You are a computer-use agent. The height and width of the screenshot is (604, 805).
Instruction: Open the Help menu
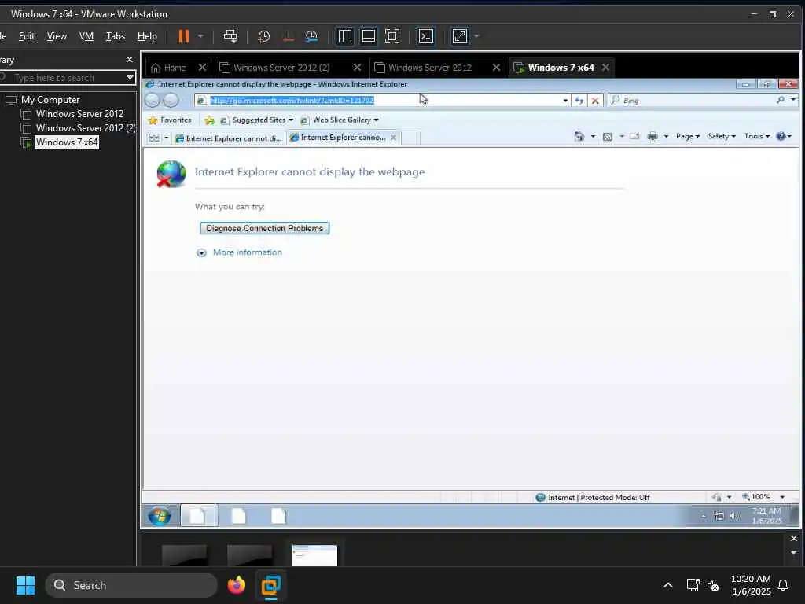147,36
